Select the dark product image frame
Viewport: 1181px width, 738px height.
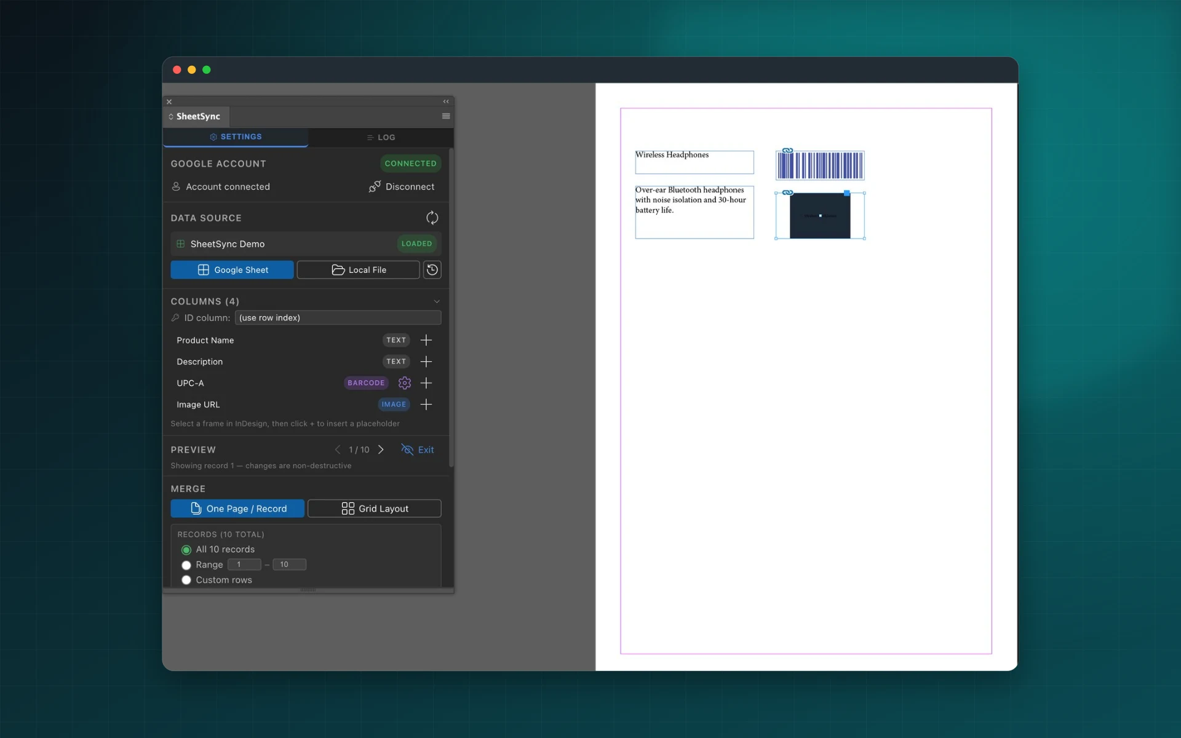pyautogui.click(x=820, y=216)
